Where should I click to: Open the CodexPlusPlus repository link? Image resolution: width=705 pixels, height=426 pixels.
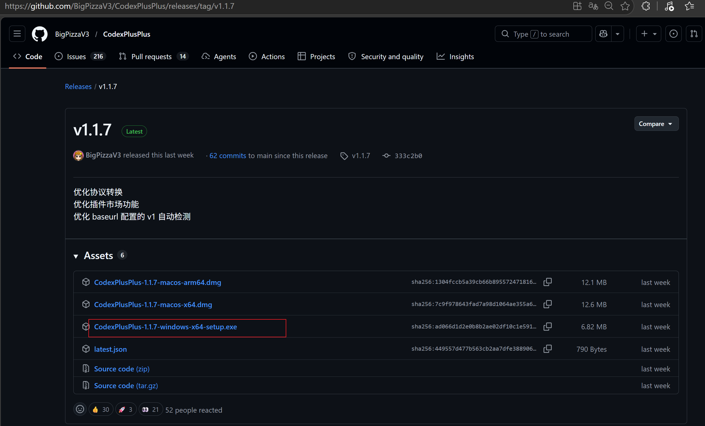[x=127, y=34]
